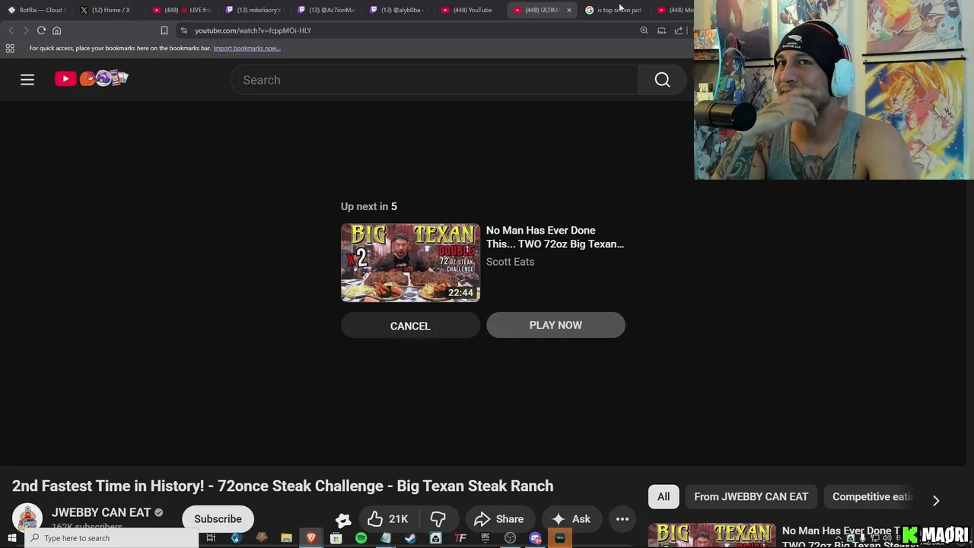Click the hype star icon button
This screenshot has height=548, width=974.
click(343, 519)
